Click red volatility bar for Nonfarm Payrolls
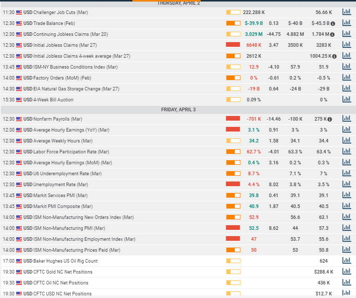 coord(232,119)
